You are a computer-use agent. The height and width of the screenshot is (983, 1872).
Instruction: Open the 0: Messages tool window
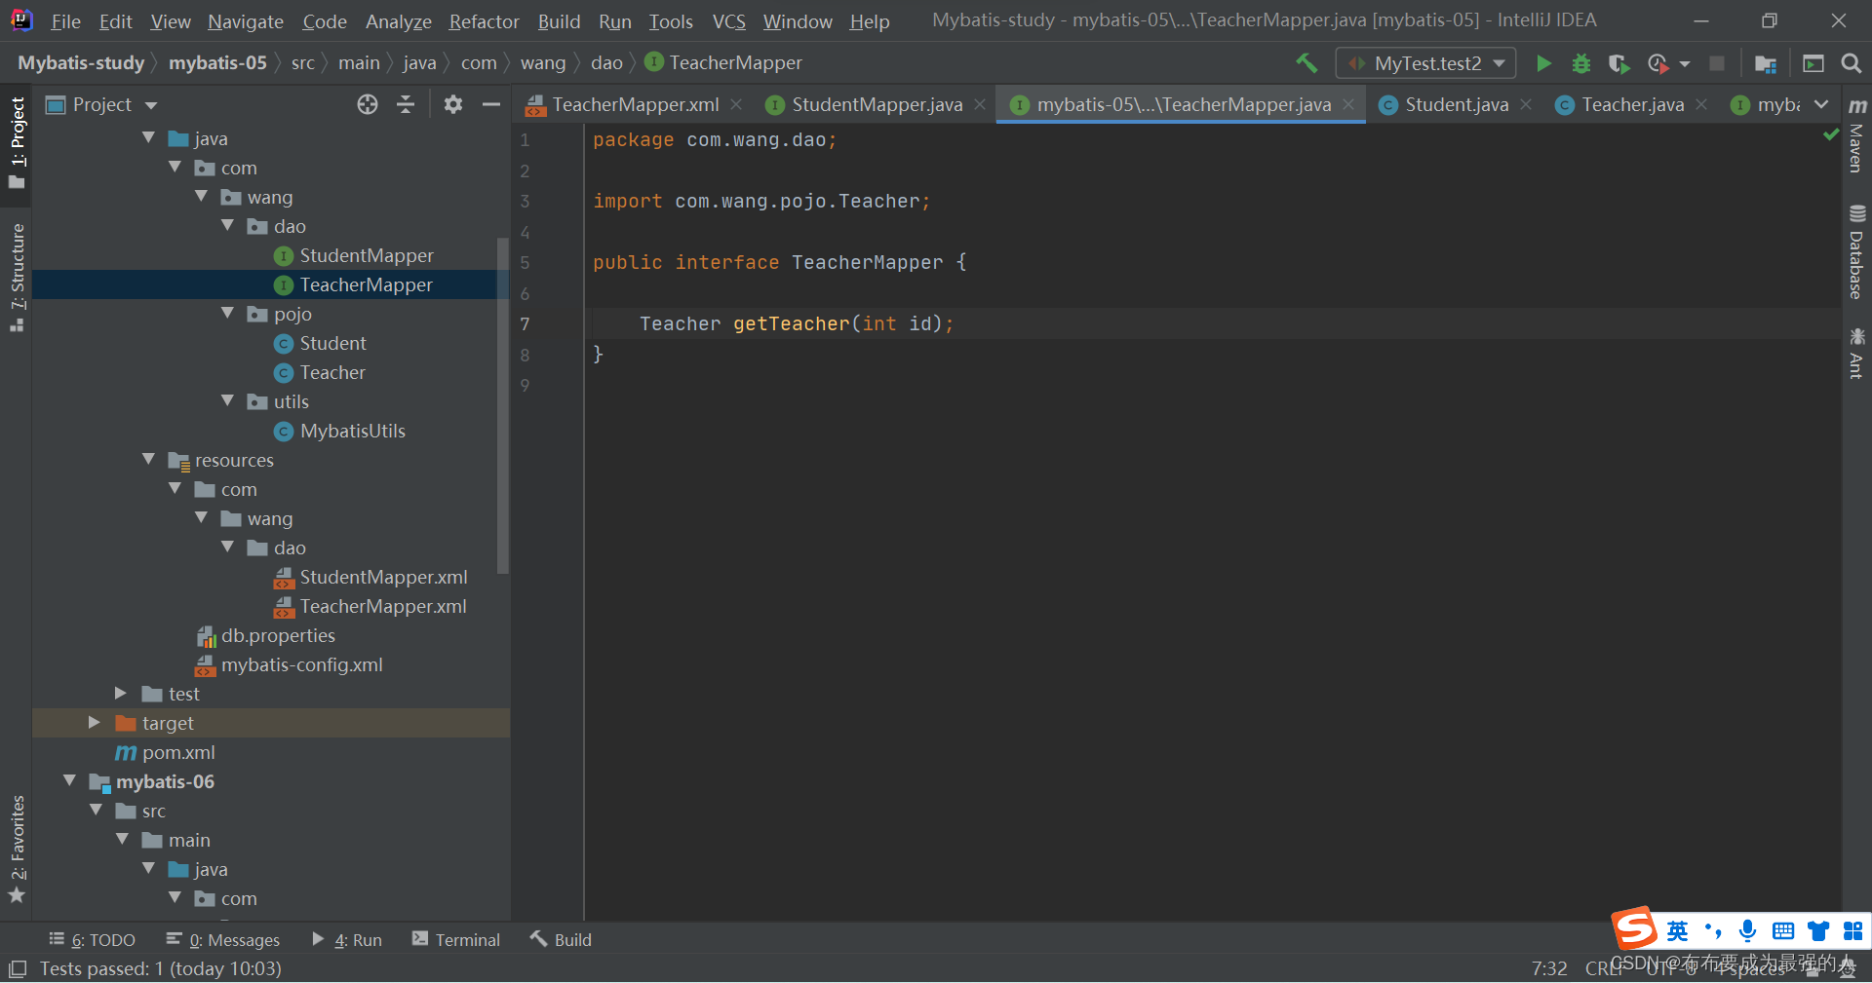coord(223,940)
